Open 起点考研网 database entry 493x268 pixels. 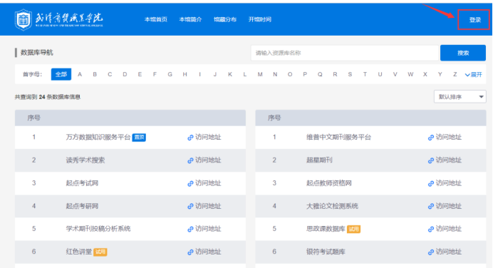[82, 206]
